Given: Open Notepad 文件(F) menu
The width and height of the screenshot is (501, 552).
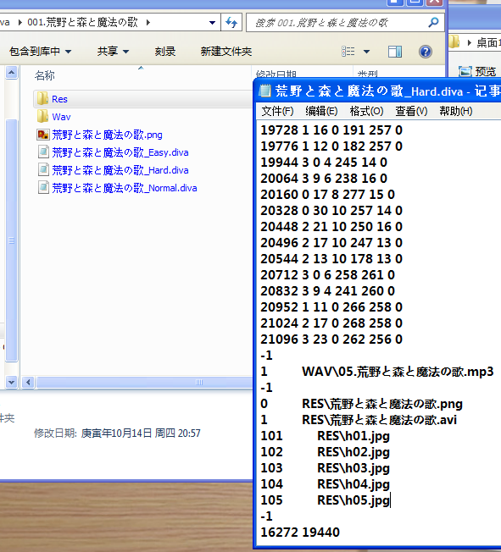Looking at the screenshot, I should pos(277,111).
